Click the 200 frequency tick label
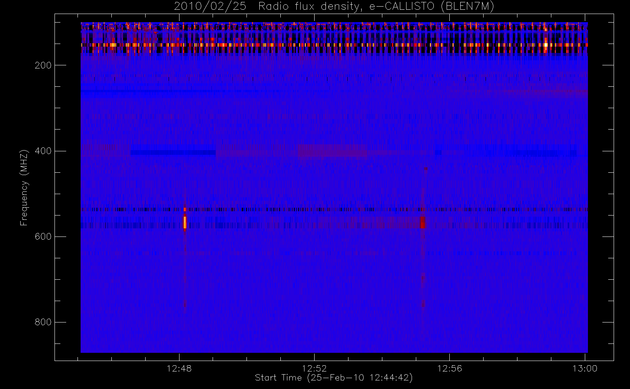The width and height of the screenshot is (630, 389). point(43,65)
